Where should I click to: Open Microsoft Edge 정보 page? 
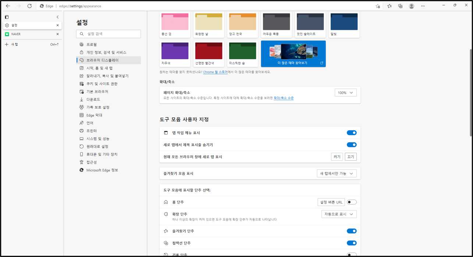pos(109,170)
